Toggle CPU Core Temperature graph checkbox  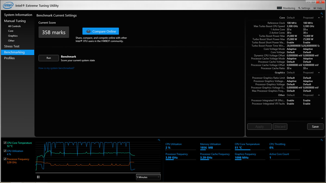(5, 143)
